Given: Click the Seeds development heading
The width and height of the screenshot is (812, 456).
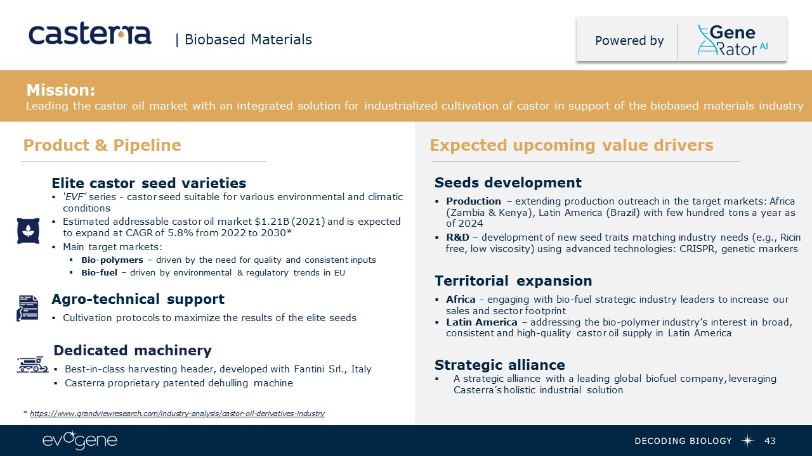Looking at the screenshot, I should pos(508,183).
